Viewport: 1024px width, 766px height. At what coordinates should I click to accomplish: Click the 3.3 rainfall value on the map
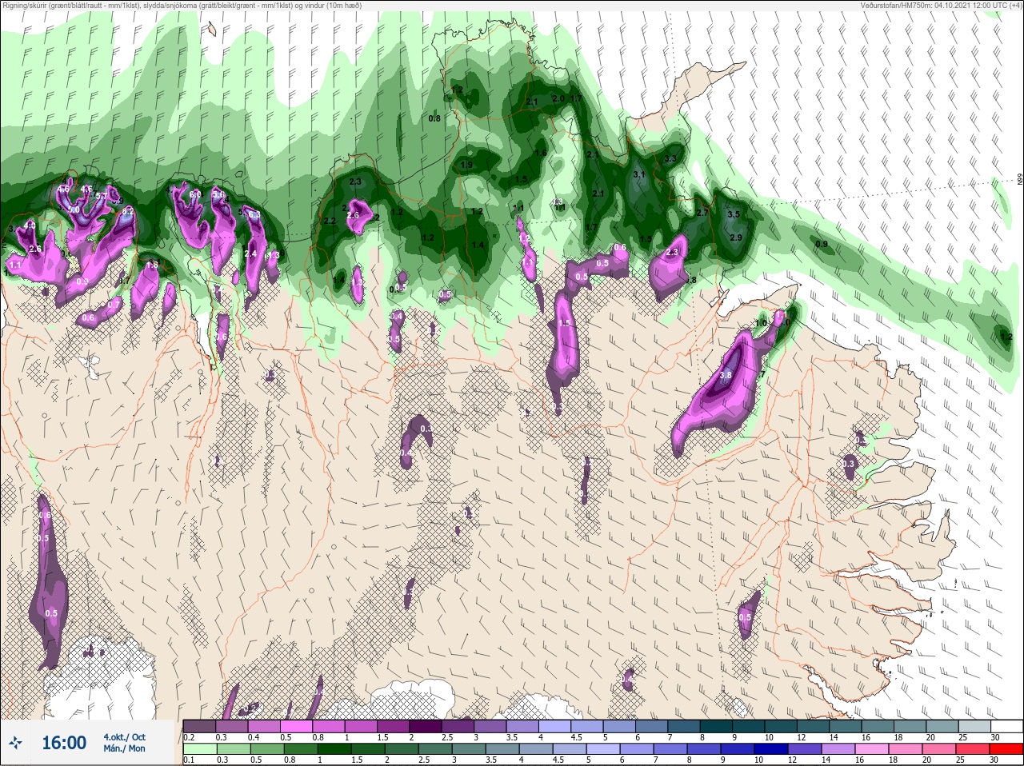click(x=670, y=159)
